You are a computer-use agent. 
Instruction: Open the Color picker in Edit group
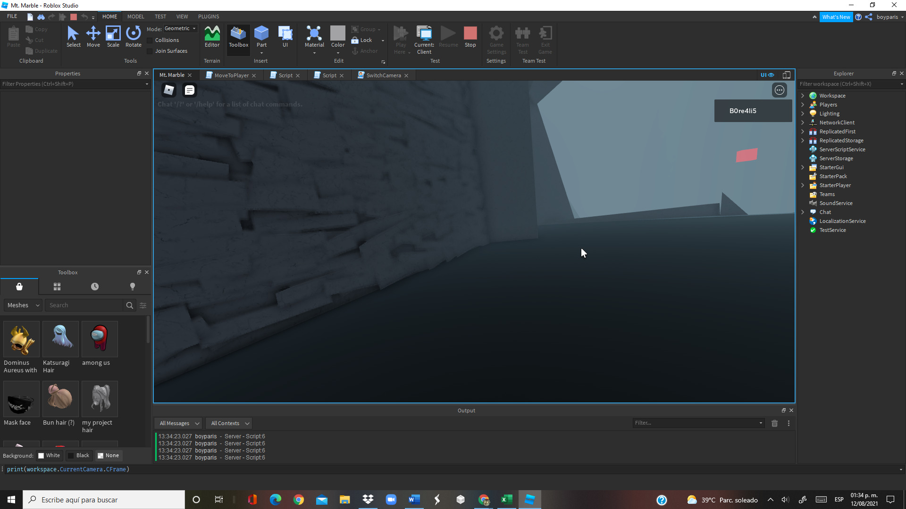(x=338, y=36)
